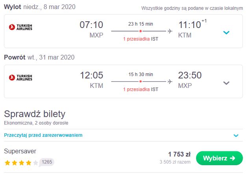Select the Supersaver provider name
This screenshot has height=177, width=248.
[20, 151]
